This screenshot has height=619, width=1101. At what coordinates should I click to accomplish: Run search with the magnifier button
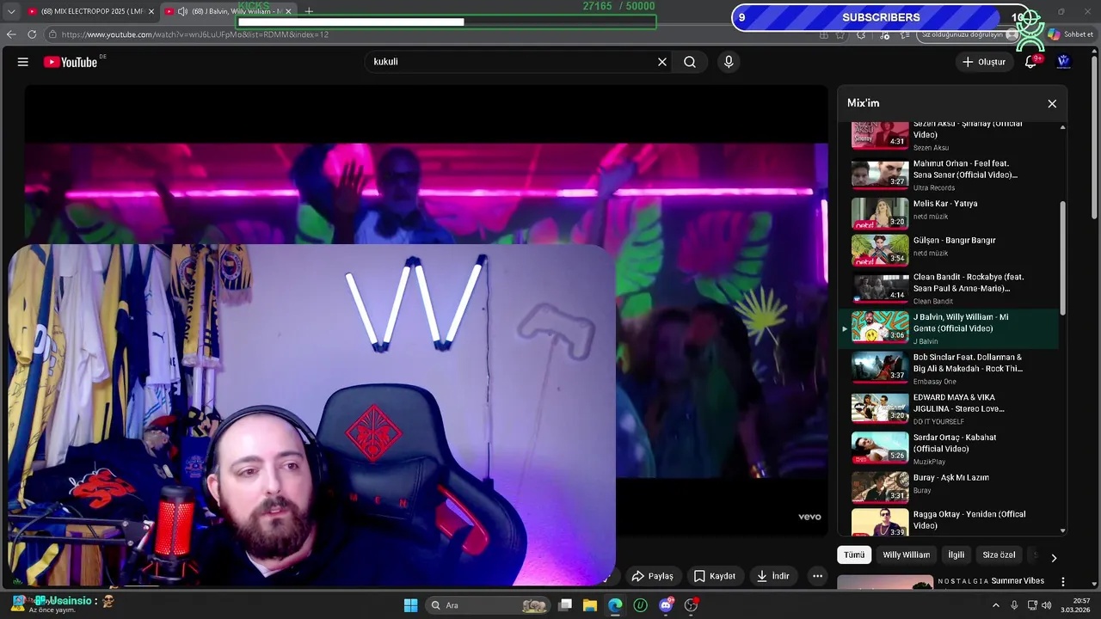pyautogui.click(x=690, y=62)
